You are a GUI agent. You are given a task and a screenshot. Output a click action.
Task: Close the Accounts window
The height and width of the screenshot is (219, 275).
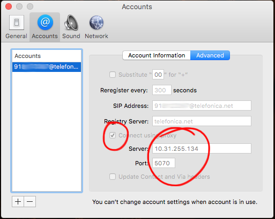coord(9,6)
